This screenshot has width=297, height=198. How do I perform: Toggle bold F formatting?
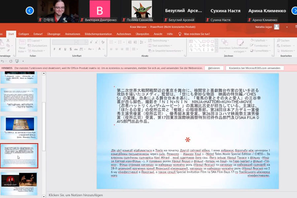click(54, 49)
